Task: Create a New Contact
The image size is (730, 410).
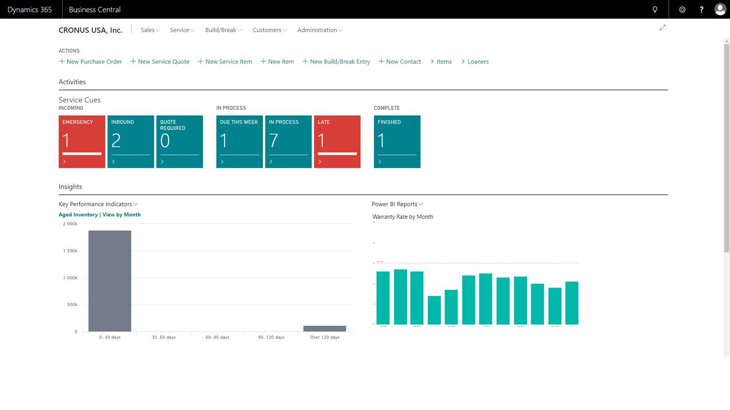Action: [x=400, y=61]
